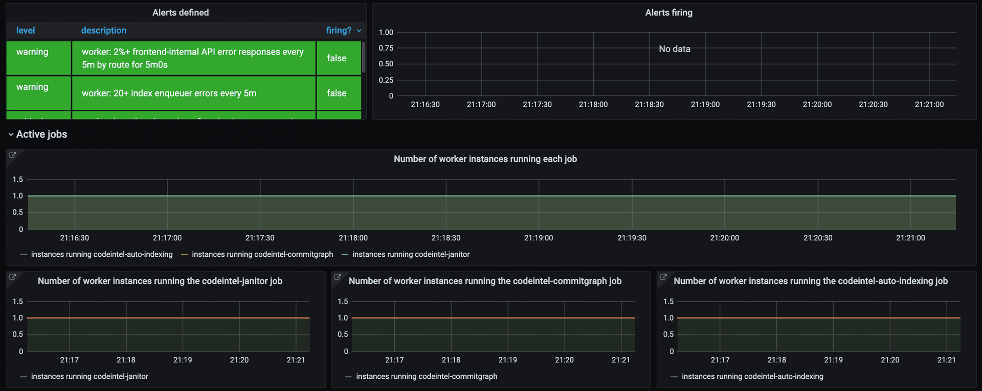Toggle the codeintel-auto-indexing series in the 'each job' legend
Viewport: 982px width, 391px height.
pos(102,254)
